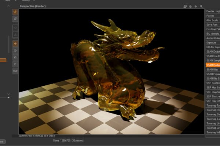Click the up chevron in left panel
This screenshot has width=220, height=146.
point(8,6)
